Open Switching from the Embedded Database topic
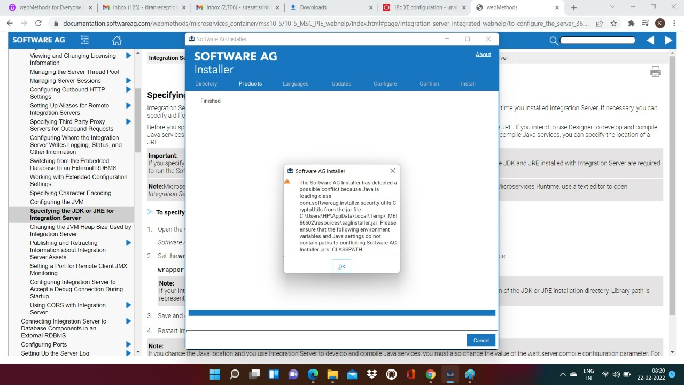Screen dimensions: 684x385 point(73,164)
